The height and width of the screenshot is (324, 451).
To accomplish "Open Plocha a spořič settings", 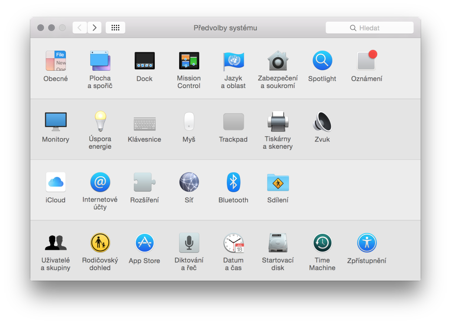I will click(x=100, y=60).
